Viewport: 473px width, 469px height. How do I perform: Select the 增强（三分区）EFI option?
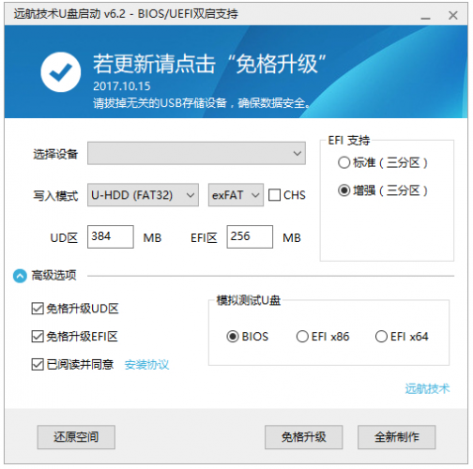pyautogui.click(x=343, y=190)
